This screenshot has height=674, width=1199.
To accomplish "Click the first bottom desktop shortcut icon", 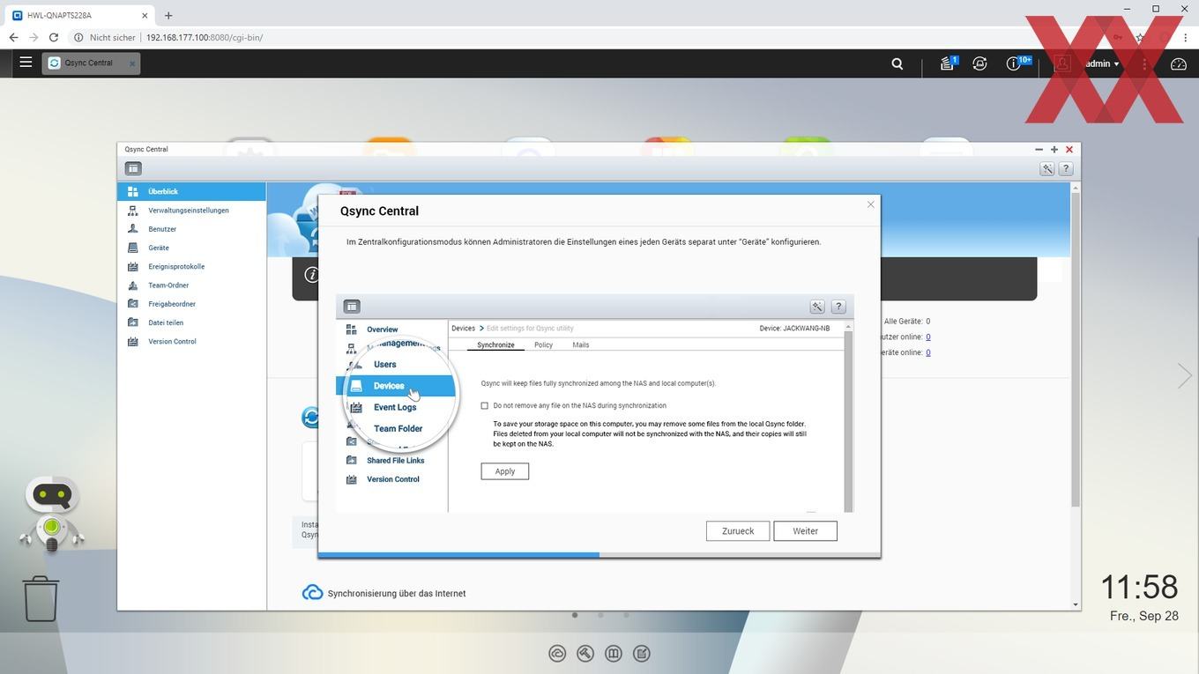I will pyautogui.click(x=557, y=653).
